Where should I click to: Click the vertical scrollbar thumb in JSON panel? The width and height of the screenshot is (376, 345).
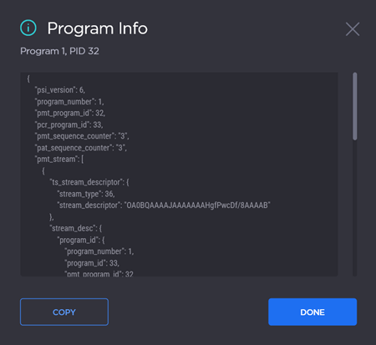(354, 106)
